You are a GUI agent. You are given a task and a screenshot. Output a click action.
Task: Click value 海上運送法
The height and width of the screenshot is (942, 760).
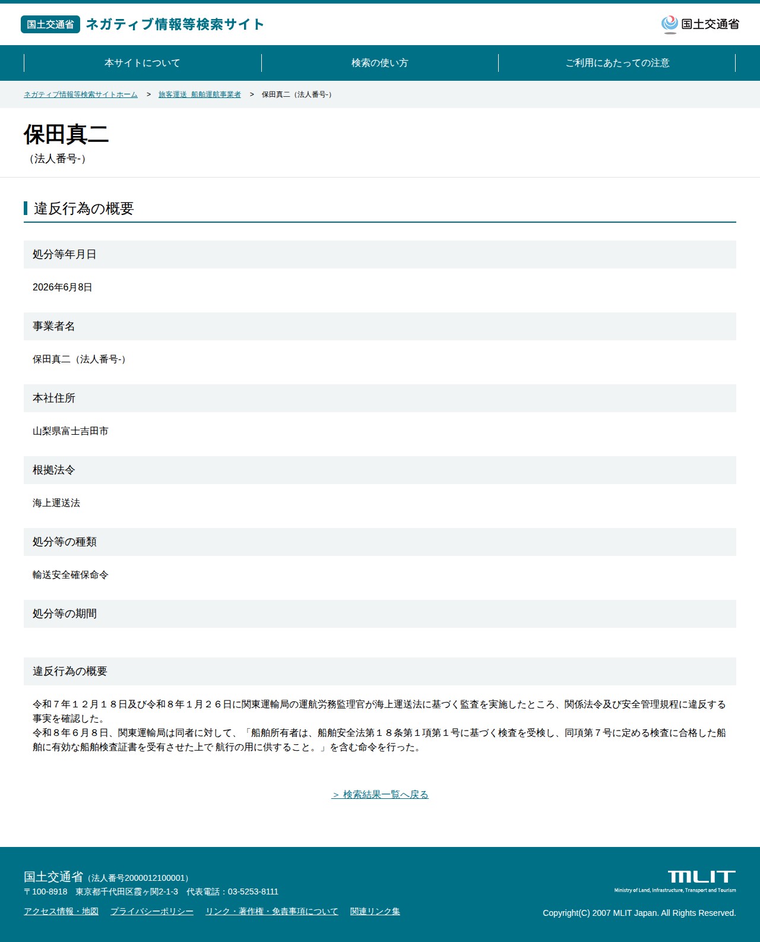click(56, 503)
